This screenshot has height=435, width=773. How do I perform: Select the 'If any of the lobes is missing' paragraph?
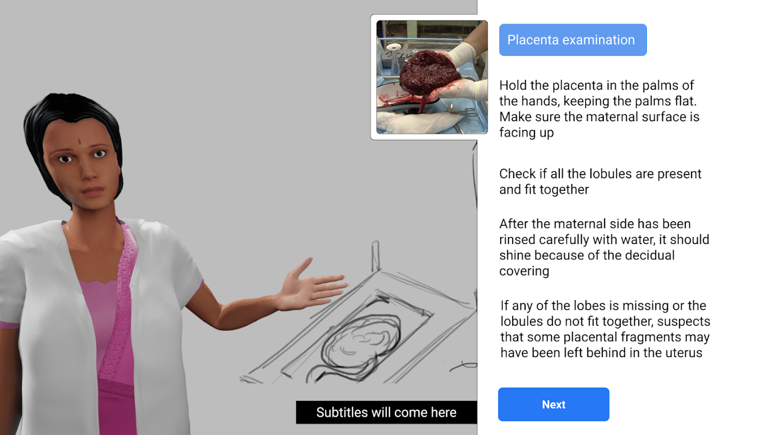pos(605,329)
